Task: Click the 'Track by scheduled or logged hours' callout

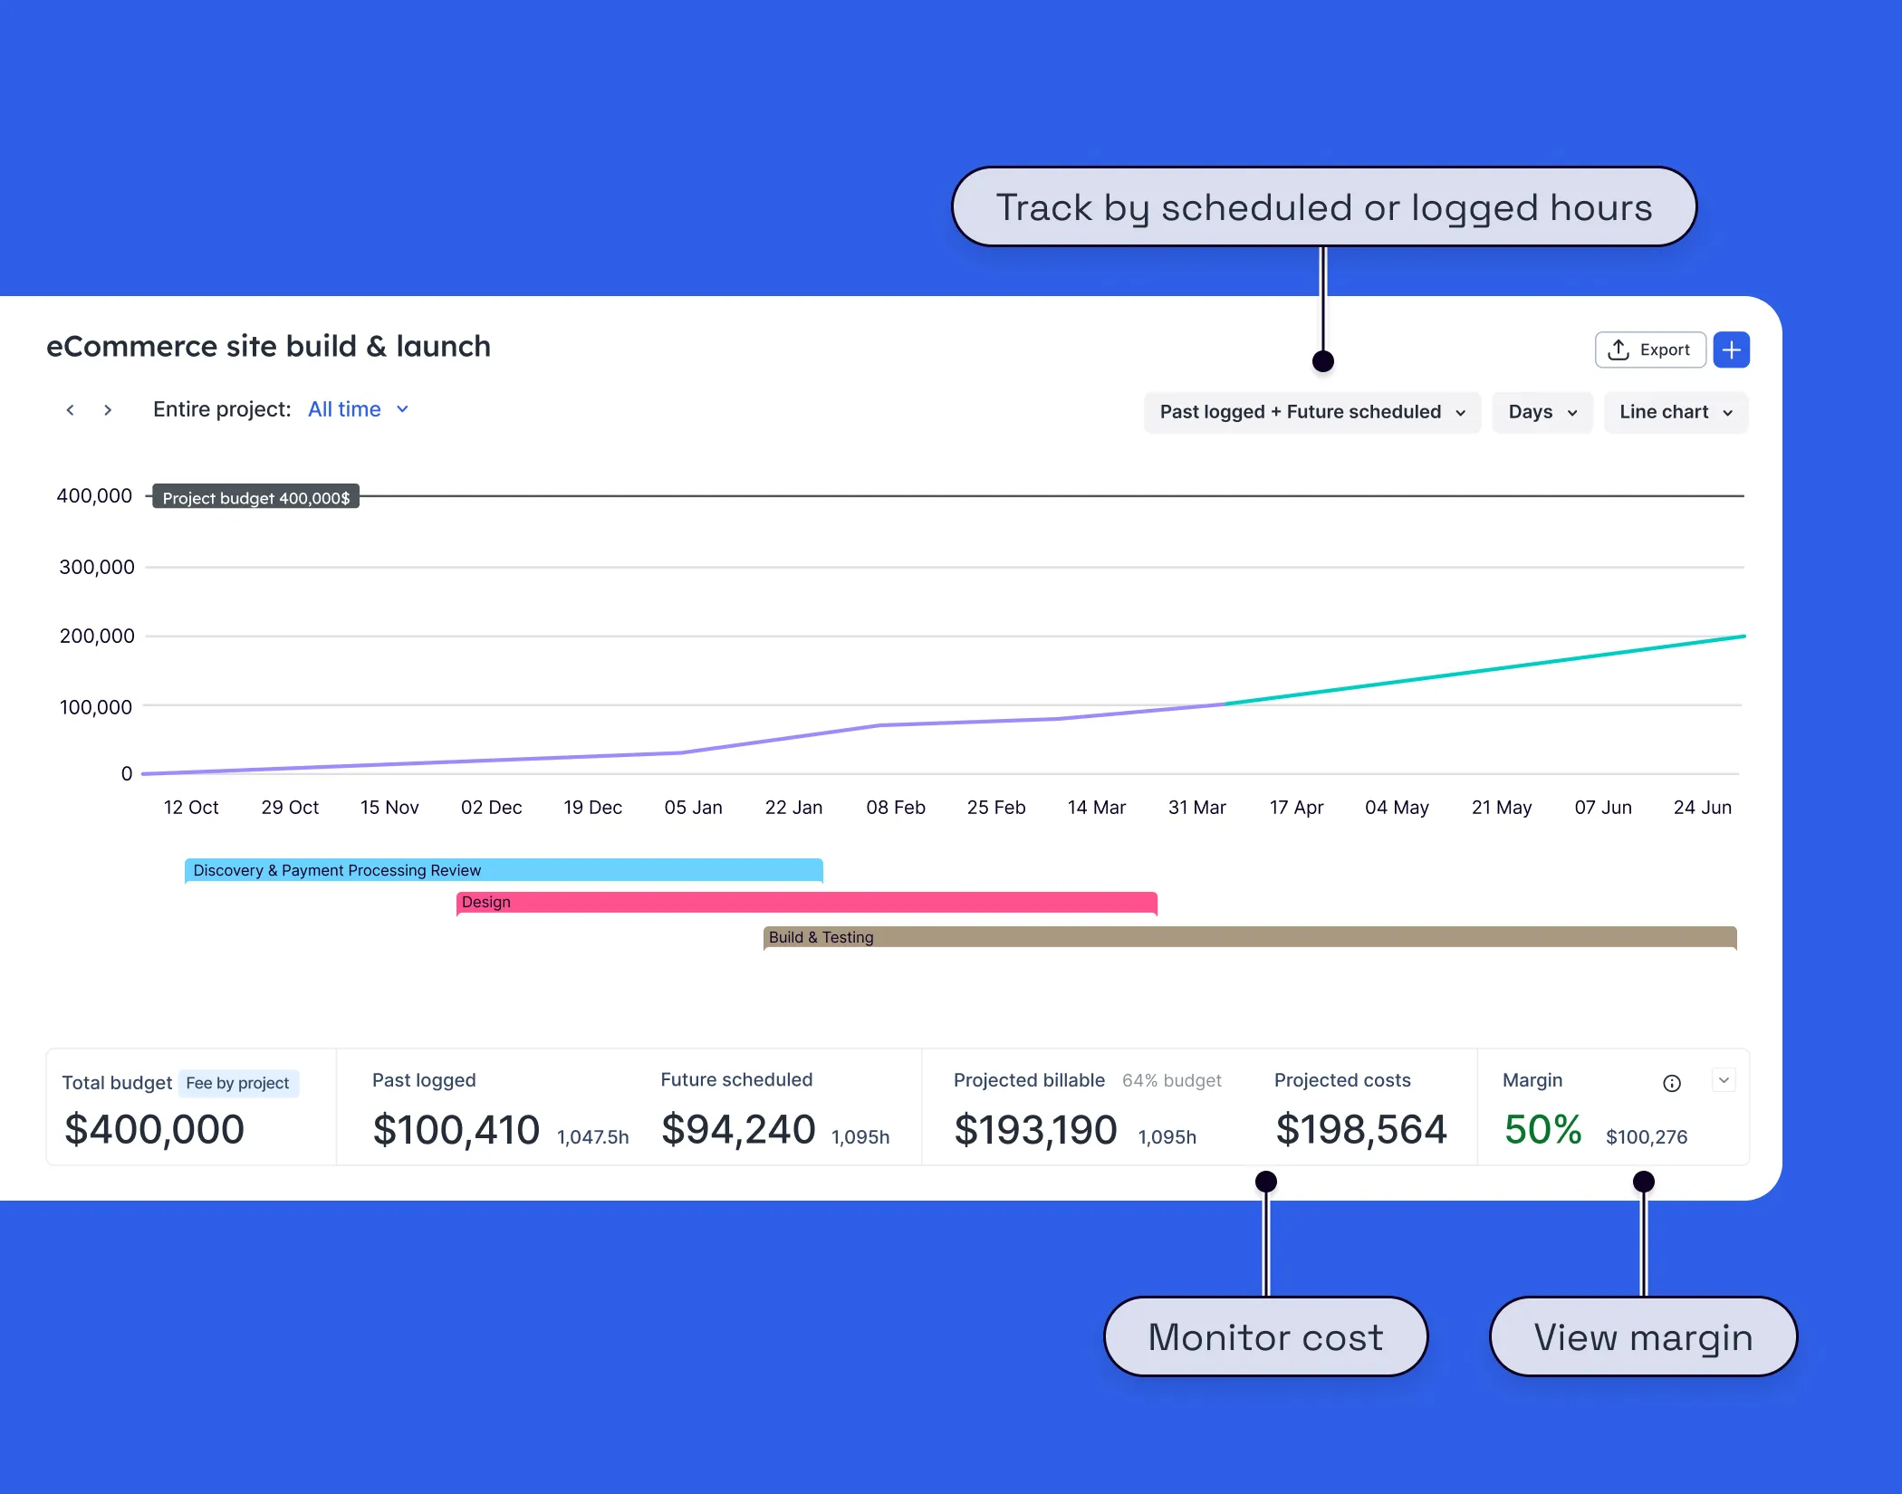Action: click(x=1324, y=206)
